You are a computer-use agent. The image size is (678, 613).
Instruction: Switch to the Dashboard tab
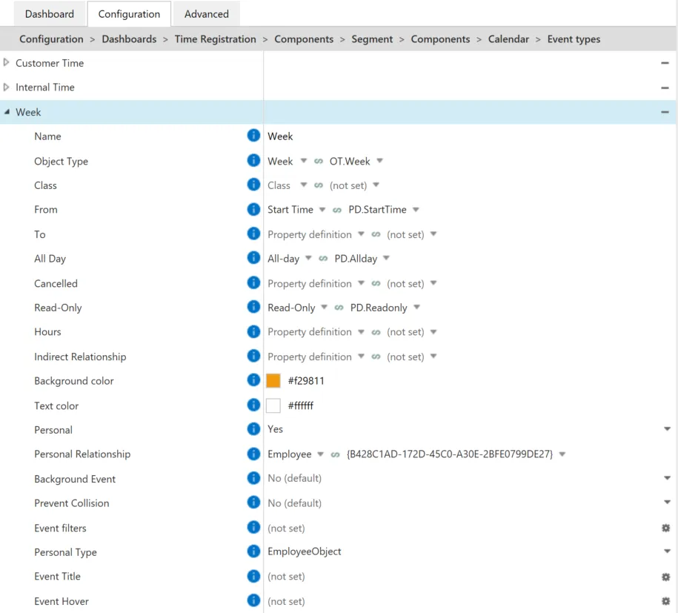click(50, 14)
